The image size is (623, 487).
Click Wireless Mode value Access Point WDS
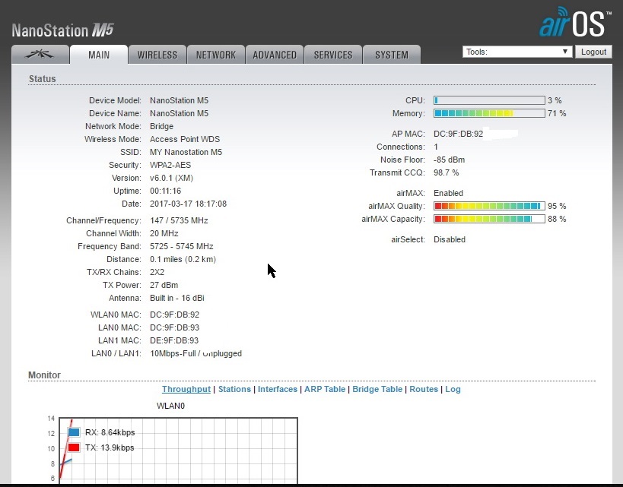(x=185, y=139)
